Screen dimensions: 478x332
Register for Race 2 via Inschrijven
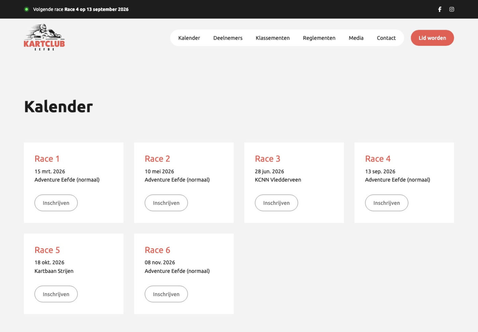[x=166, y=203]
